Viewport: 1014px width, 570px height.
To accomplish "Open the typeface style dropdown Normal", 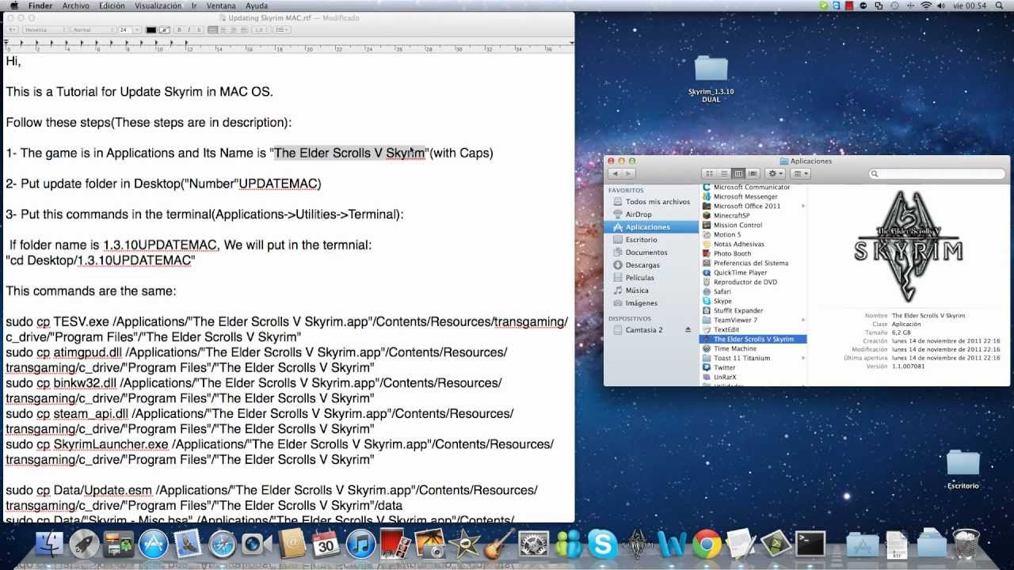I will (93, 30).
